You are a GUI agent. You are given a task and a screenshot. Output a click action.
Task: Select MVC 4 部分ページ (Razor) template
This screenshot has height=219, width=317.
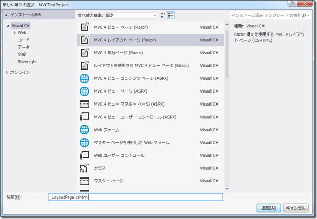coord(150,53)
